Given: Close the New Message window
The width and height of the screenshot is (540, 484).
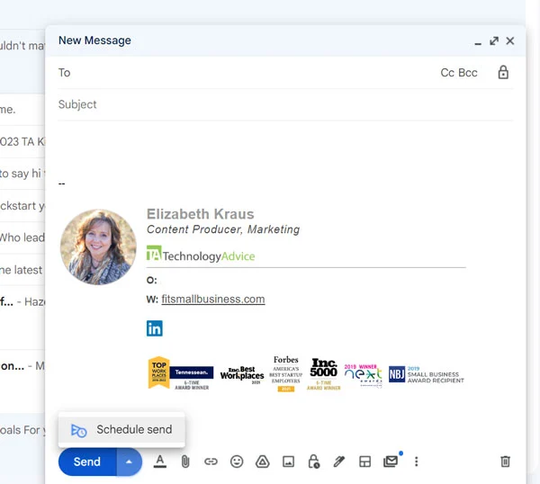Looking at the screenshot, I should (x=510, y=41).
